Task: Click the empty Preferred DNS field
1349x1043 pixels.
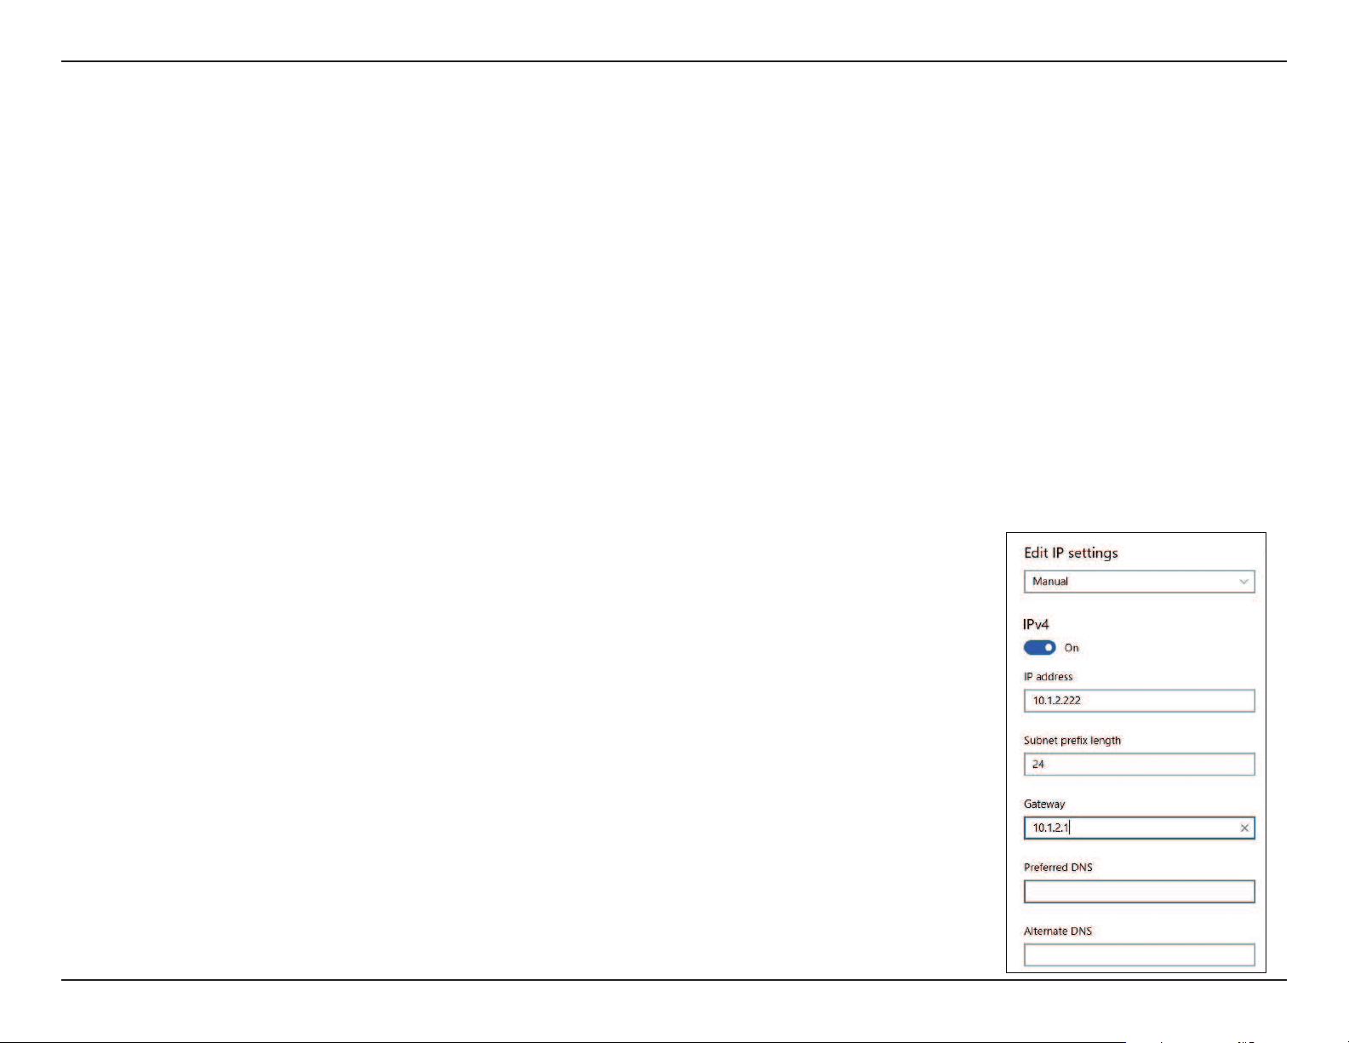Action: point(1139,891)
